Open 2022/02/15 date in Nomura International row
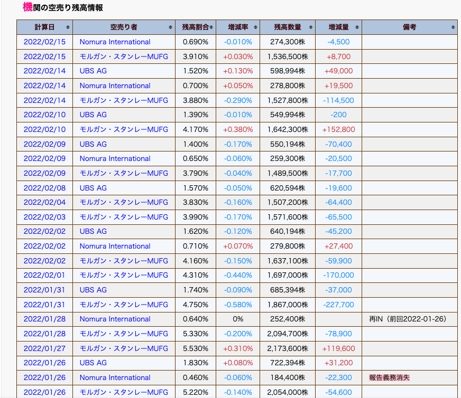This screenshot has height=398, width=461. pos(45,42)
